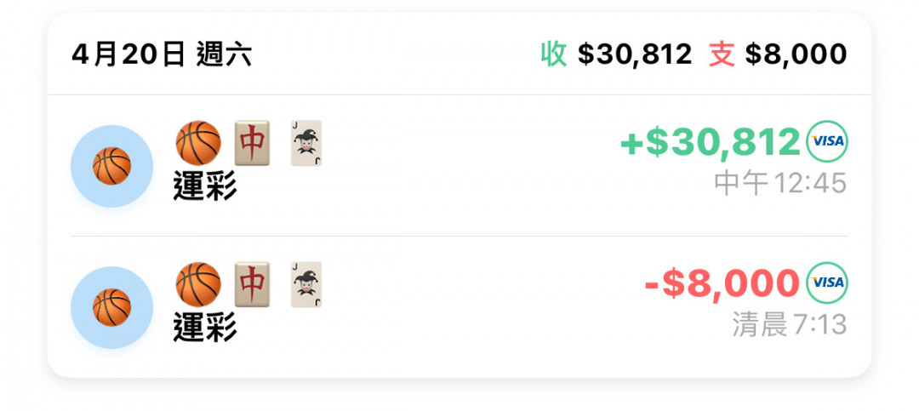Viewport: 919px width, 411px height.
Task: Click basketball emoji in expense entry title
Action: point(198,284)
